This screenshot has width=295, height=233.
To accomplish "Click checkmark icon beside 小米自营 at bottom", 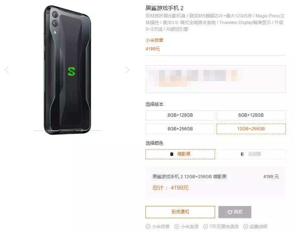I will pyautogui.click(x=148, y=226).
